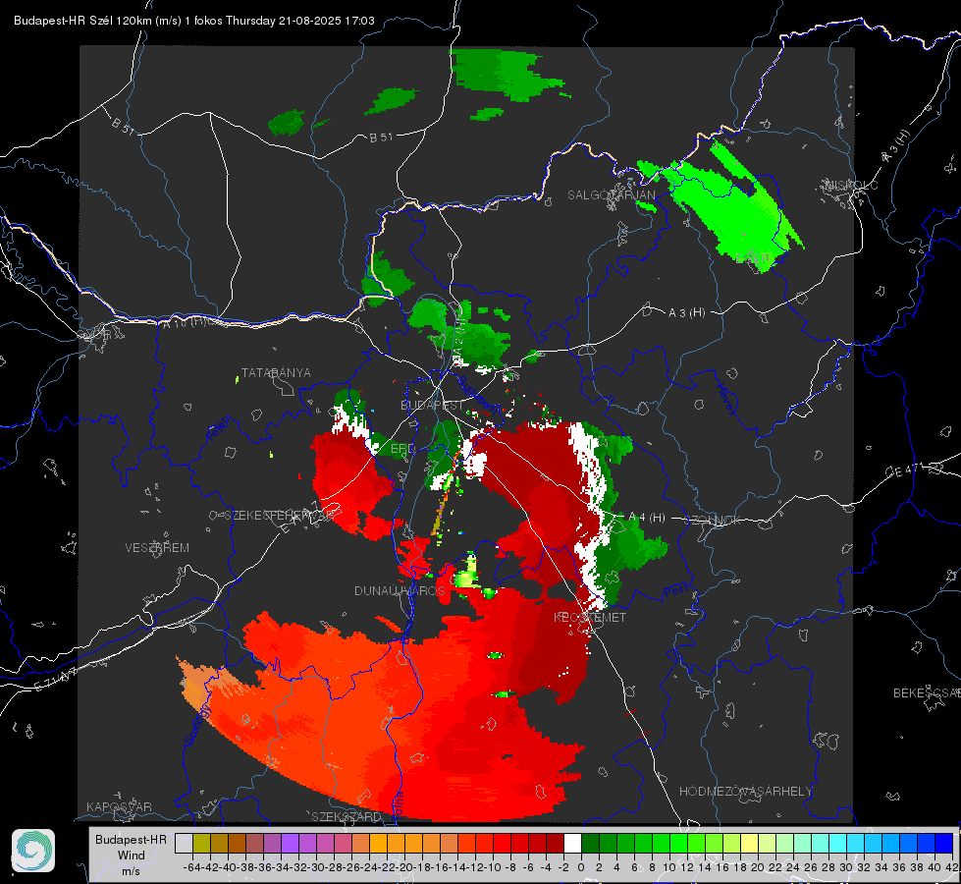Click the BEKESCSABA city label
Viewport: 961px width, 884px height.
(927, 692)
